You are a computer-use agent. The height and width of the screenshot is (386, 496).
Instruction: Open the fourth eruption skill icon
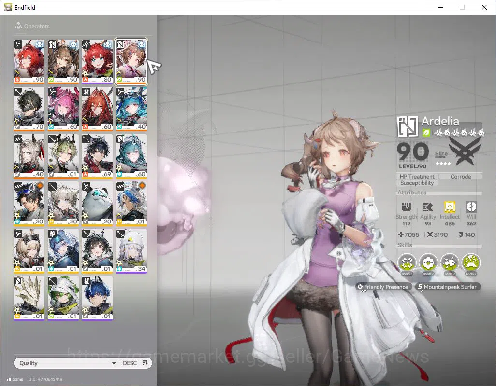[x=471, y=263]
